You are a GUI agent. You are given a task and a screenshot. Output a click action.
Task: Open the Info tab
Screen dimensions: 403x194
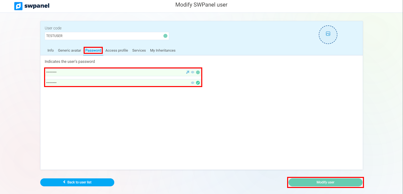(x=51, y=50)
